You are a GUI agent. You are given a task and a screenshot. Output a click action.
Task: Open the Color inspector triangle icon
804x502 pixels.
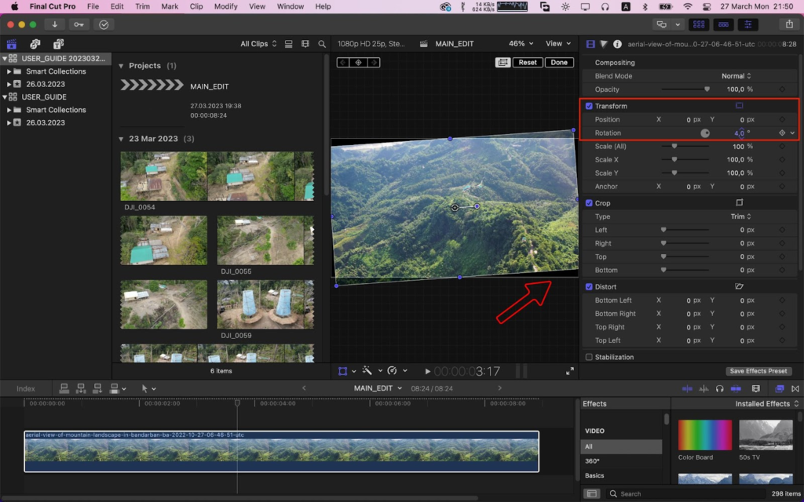point(604,44)
